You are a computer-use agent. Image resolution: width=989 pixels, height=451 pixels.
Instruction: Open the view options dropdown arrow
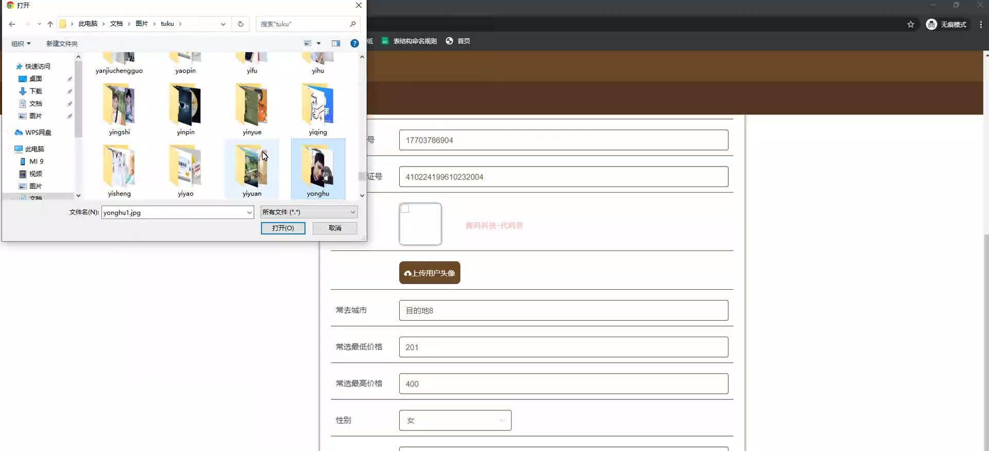pos(318,43)
